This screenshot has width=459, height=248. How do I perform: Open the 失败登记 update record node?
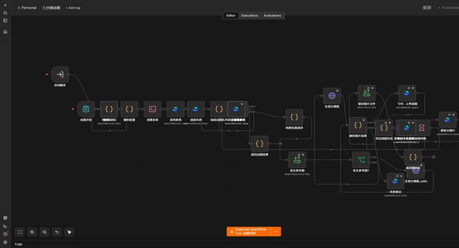[395, 181]
